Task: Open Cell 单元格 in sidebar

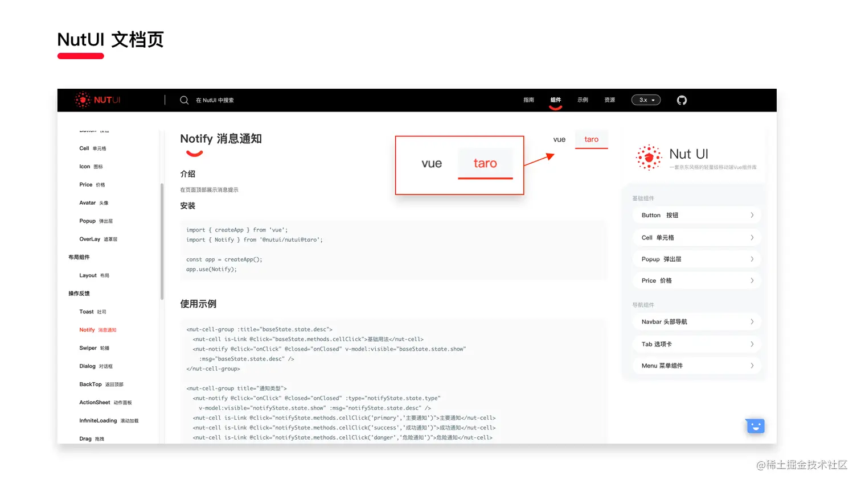Action: pyautogui.click(x=93, y=148)
